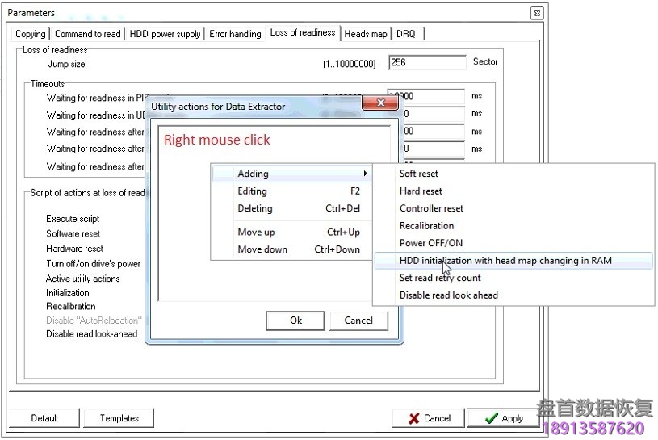The image size is (658, 440).
Task: Switch to the DRQ tab
Action: click(405, 34)
